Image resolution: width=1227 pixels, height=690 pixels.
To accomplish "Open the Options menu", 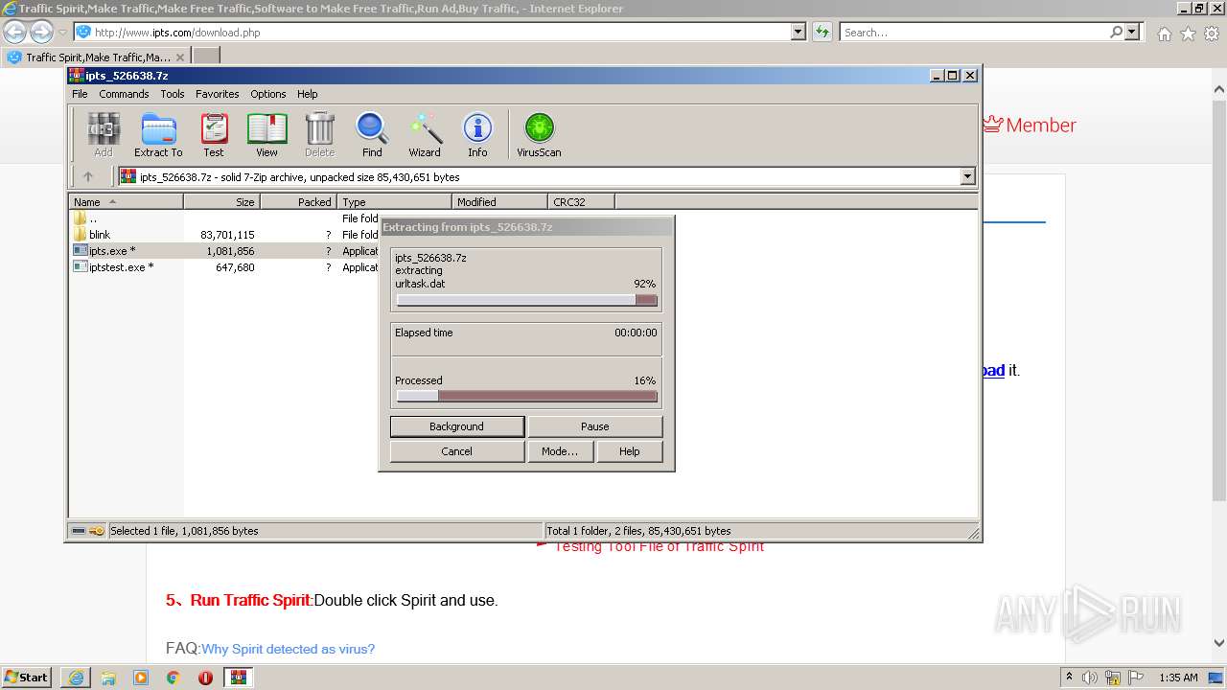I will (268, 94).
